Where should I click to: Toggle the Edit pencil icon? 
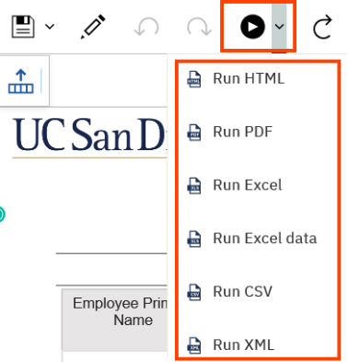93,27
